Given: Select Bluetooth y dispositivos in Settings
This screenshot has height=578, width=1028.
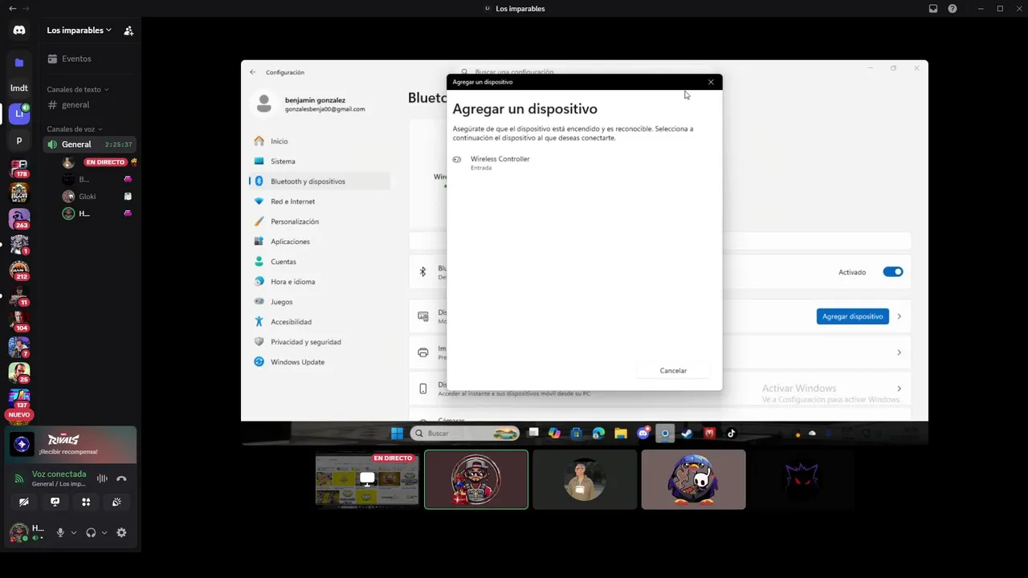Looking at the screenshot, I should [320, 181].
